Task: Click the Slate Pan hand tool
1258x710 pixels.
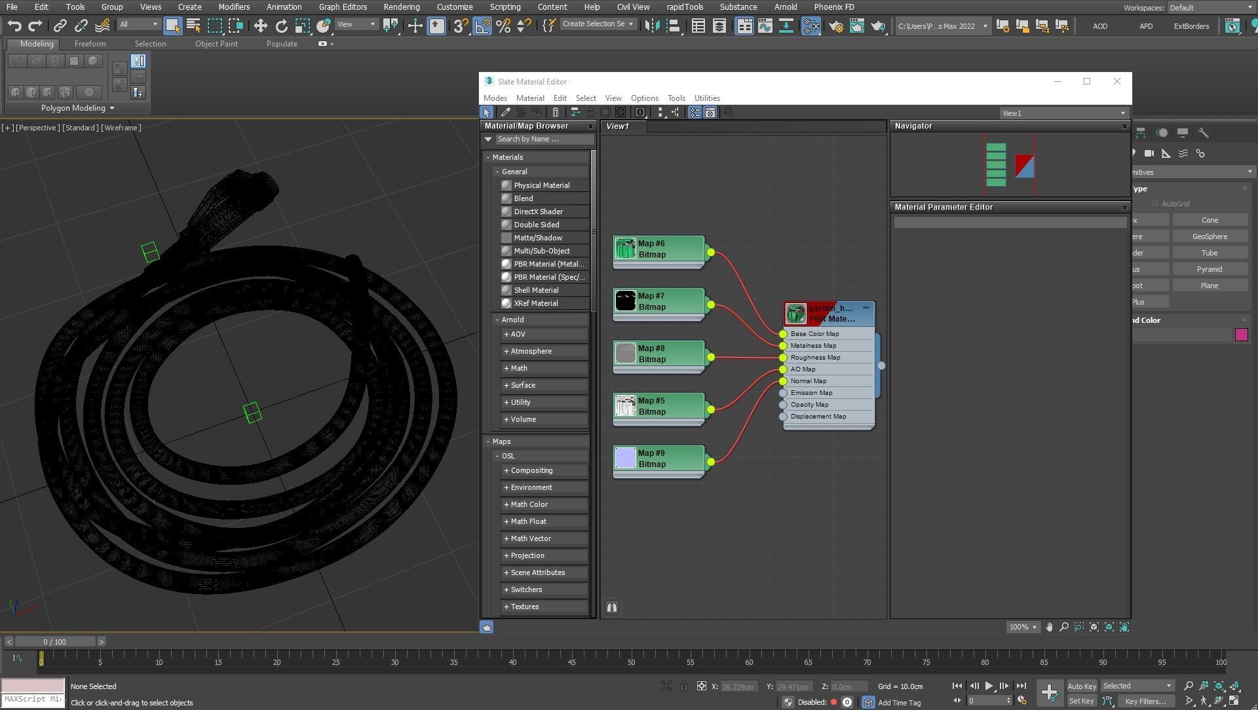Action: [1049, 627]
